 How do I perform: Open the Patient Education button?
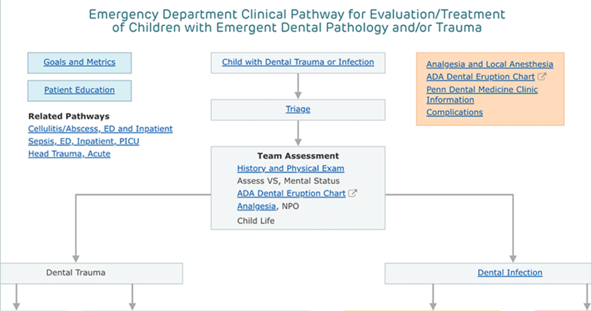click(79, 90)
